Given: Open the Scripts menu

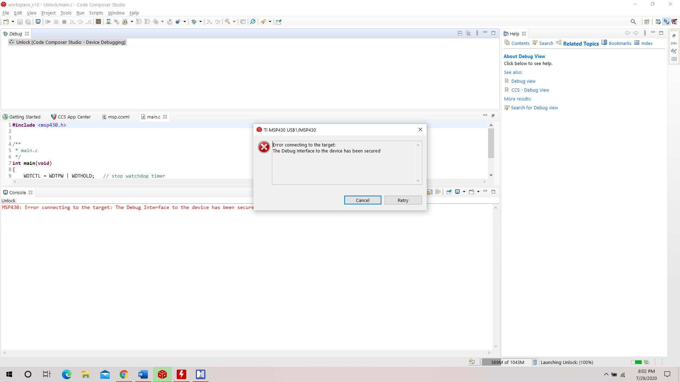Looking at the screenshot, I should click(x=96, y=13).
